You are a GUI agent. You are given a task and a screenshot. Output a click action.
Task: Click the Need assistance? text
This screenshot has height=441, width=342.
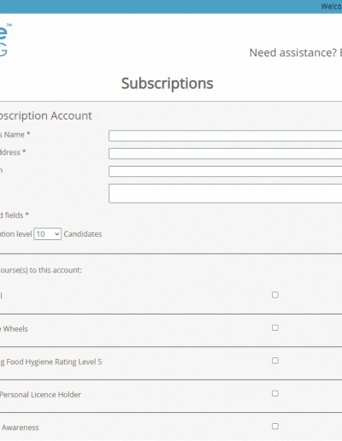tap(293, 53)
